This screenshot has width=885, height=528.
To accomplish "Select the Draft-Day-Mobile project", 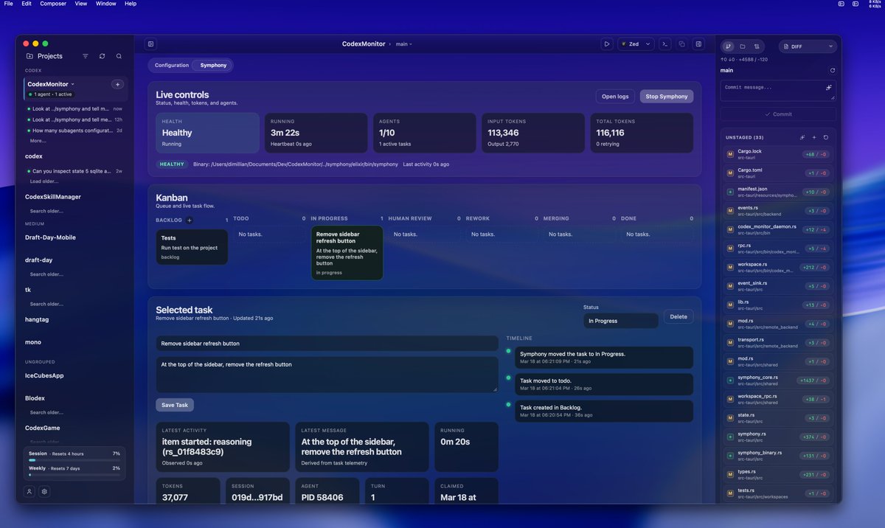I will pos(50,237).
